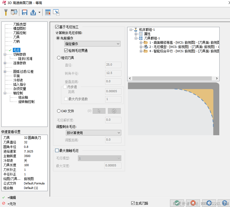
Task: Open the 刀路控制 page
Action: pyautogui.click(x=20, y=33)
